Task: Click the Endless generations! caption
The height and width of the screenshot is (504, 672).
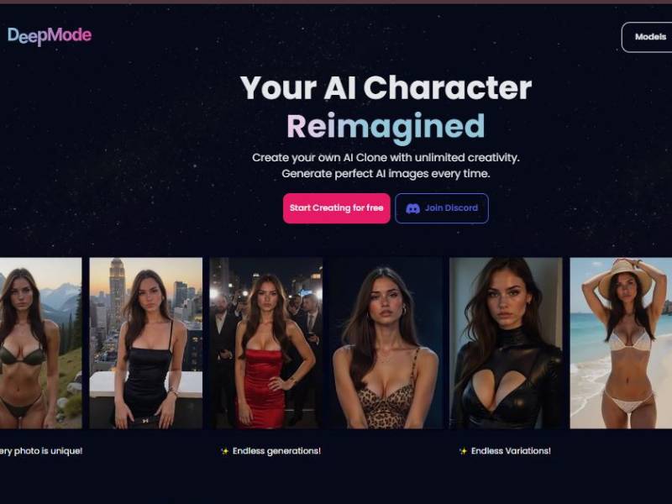Action: tap(276, 451)
